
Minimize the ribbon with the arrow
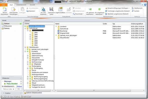[x=142, y=5]
